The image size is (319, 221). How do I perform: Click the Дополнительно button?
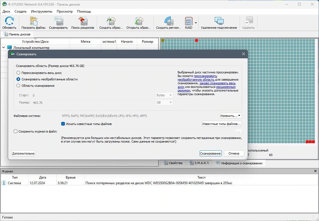(23, 153)
